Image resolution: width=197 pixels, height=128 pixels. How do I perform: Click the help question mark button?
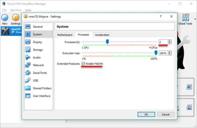[x=161, y=16]
